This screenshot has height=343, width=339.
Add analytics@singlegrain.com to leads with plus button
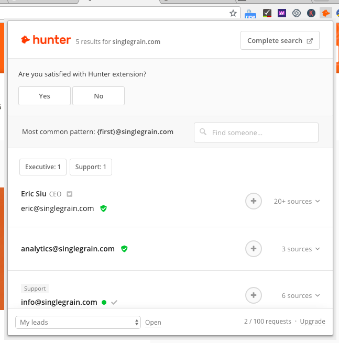click(254, 249)
